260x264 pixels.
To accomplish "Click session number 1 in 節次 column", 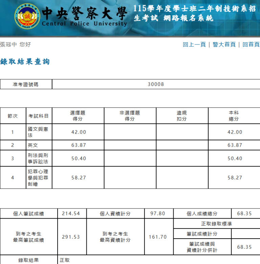I will pyautogui.click(x=13, y=132).
